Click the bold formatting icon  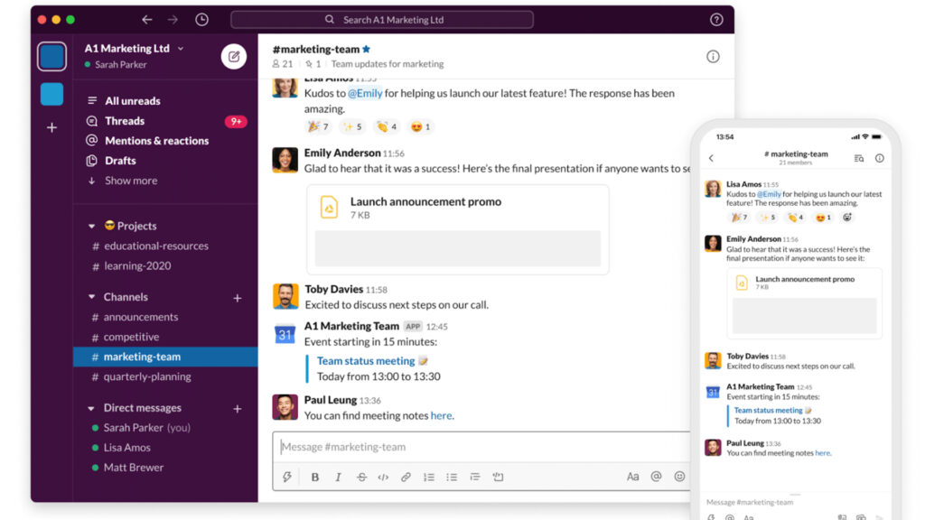[x=315, y=477]
